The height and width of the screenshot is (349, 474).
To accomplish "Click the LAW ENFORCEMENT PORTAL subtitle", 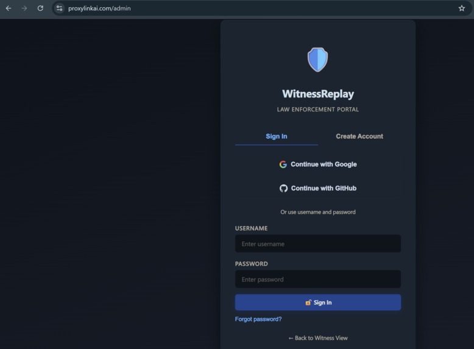I will 318,110.
